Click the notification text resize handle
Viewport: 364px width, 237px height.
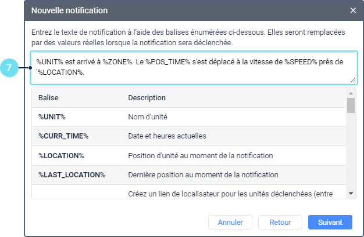[353, 81]
